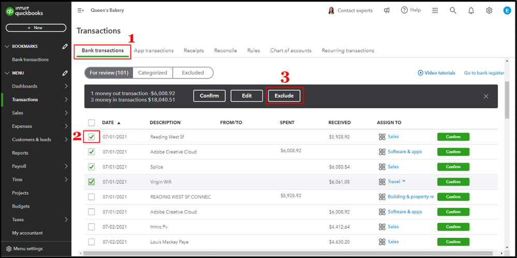Click the horizontal scrollbar at bottom

pyautogui.click(x=289, y=253)
